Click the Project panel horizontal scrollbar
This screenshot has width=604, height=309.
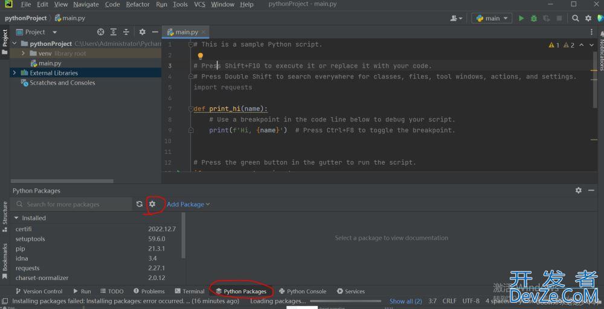[62, 181]
